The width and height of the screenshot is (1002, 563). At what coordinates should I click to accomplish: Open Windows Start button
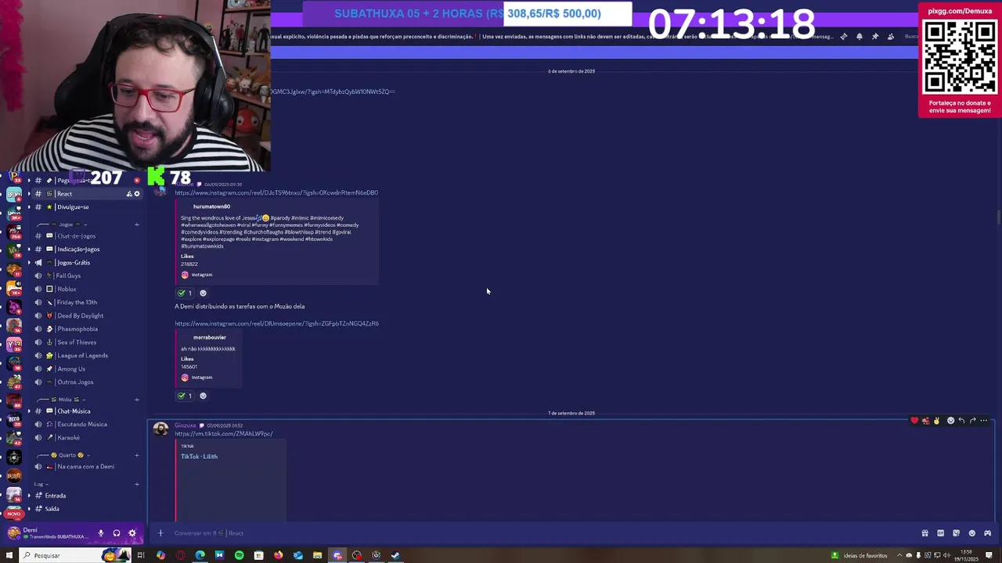pyautogui.click(x=9, y=556)
